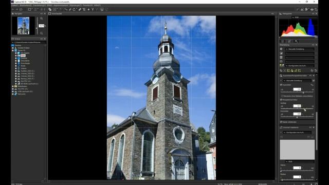This screenshot has width=329, height=185.
Task: Open the folder path dropdown in Ordner
Action: (29, 42)
